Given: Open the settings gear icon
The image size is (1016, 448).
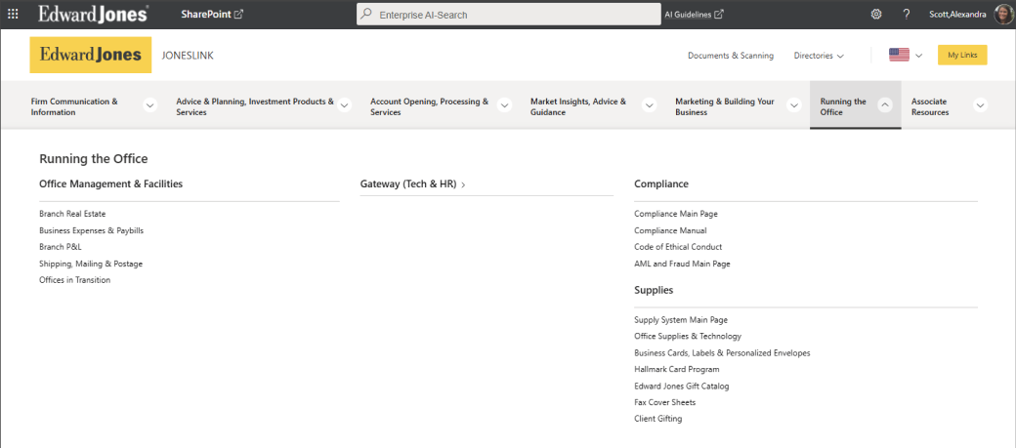Looking at the screenshot, I should click(876, 15).
